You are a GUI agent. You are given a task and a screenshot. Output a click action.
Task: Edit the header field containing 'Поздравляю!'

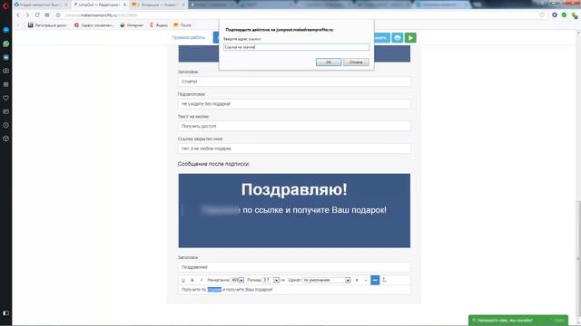(294, 267)
